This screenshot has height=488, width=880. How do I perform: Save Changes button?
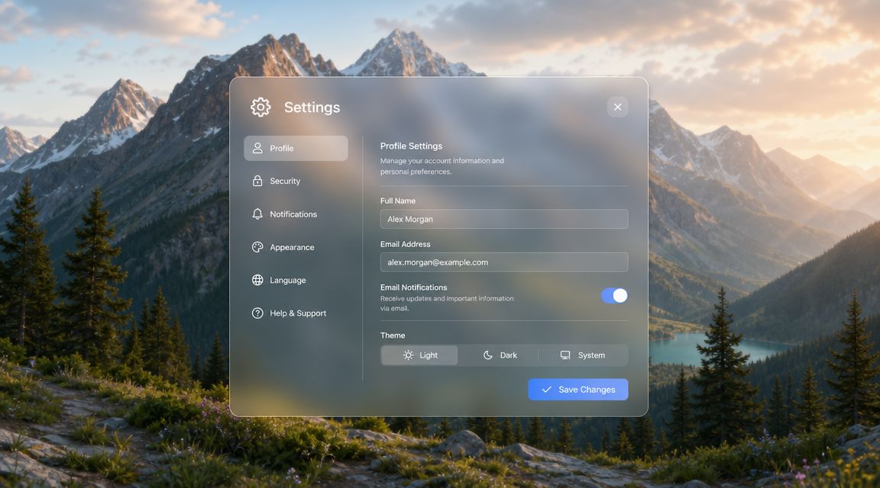pos(578,390)
